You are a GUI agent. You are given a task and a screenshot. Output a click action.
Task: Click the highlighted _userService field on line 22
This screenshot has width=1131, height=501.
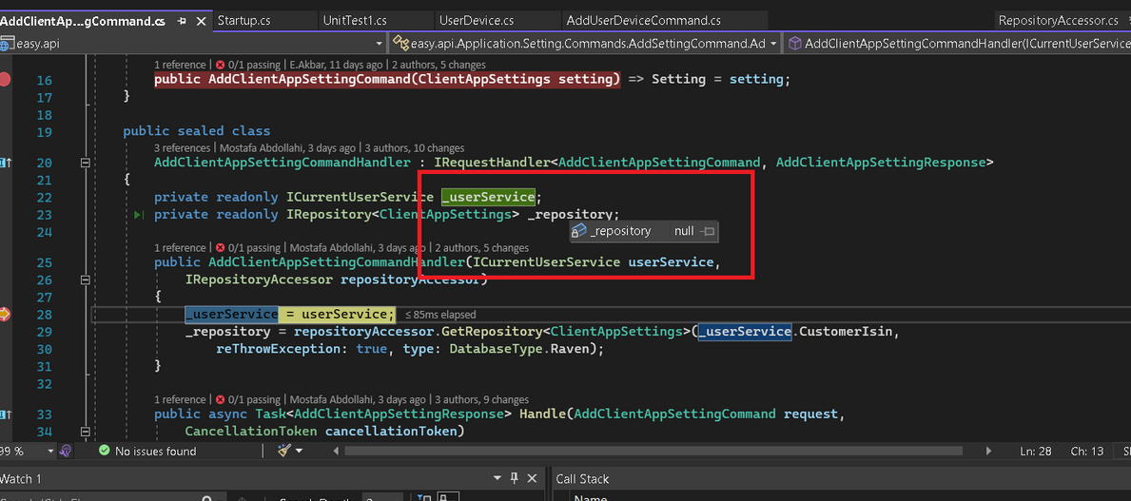tap(488, 197)
